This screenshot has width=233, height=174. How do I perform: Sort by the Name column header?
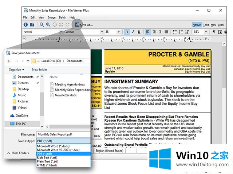tap(54, 77)
